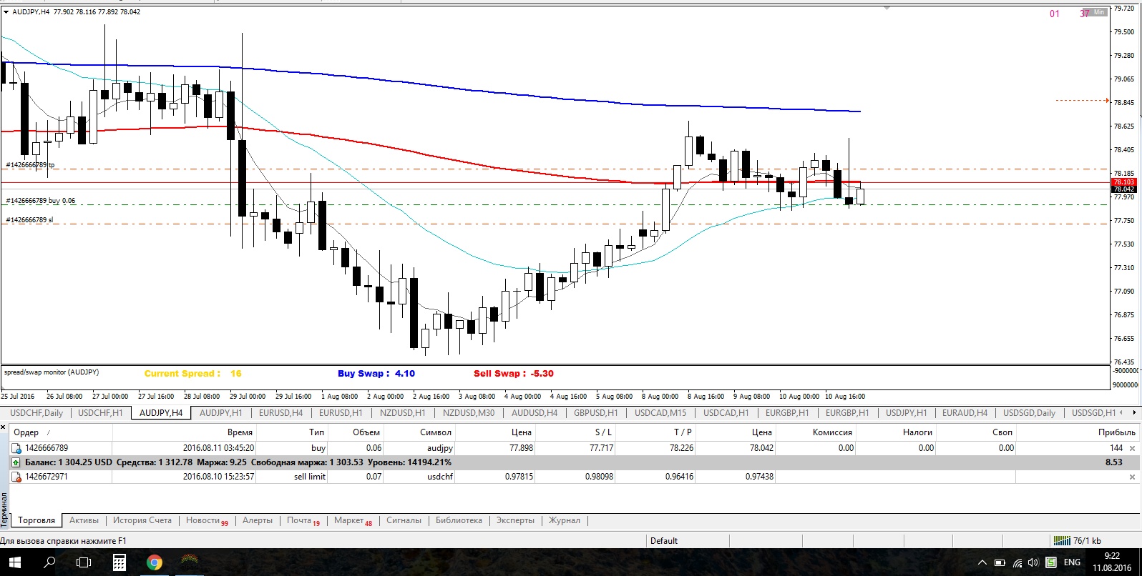Switch to the NZDUSD,M30 chart tab
This screenshot has height=576, width=1142.
tap(468, 413)
